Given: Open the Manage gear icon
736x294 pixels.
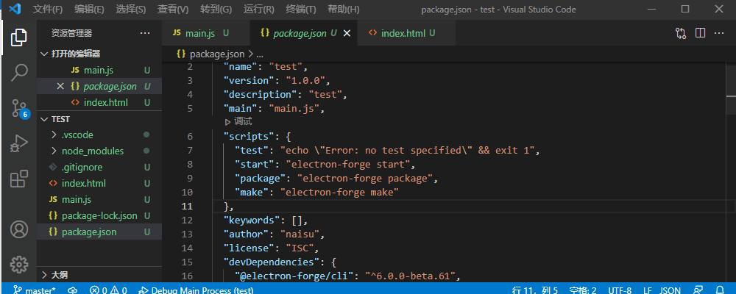Looking at the screenshot, I should coord(19,265).
